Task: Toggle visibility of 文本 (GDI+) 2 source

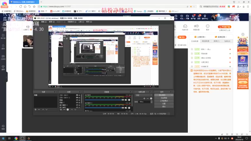Action: pos(77,97)
